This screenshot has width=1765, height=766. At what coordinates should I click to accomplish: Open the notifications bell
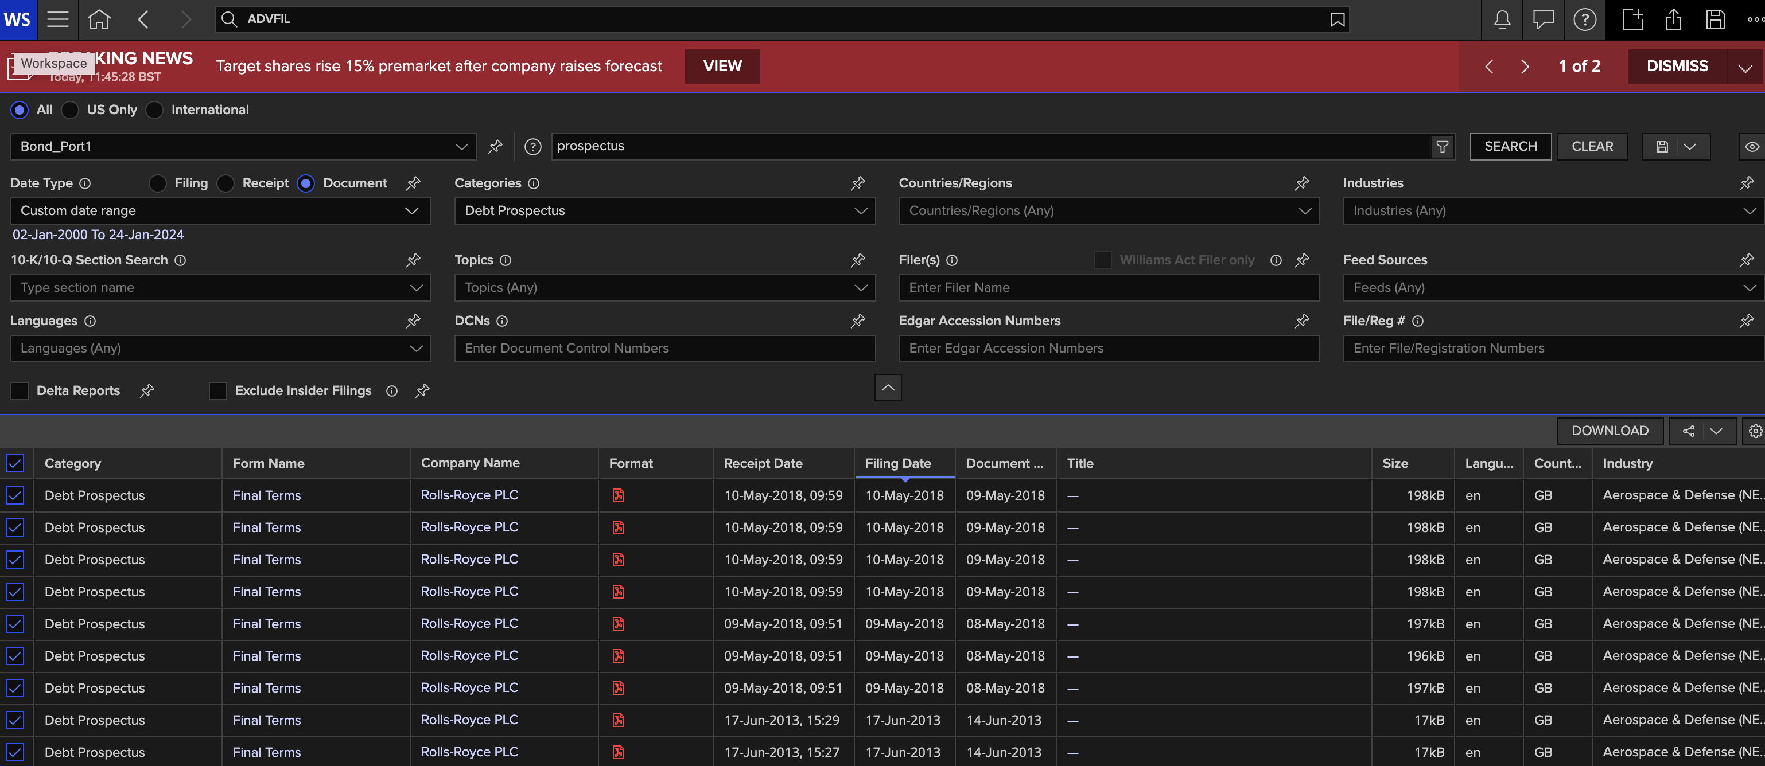tap(1502, 19)
